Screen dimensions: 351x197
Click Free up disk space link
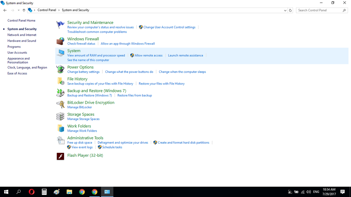[x=80, y=143]
